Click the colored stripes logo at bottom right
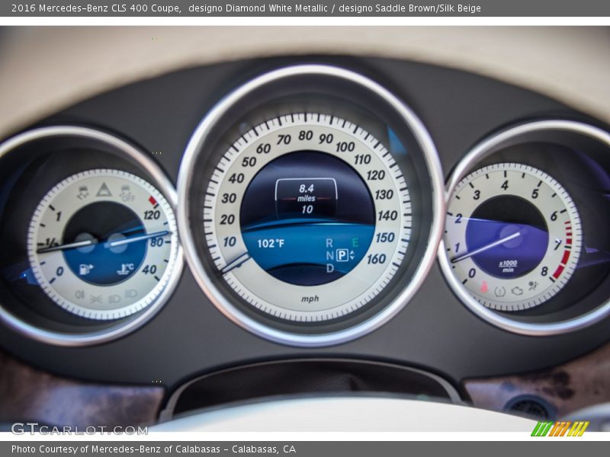The image size is (610, 457). 560,429
